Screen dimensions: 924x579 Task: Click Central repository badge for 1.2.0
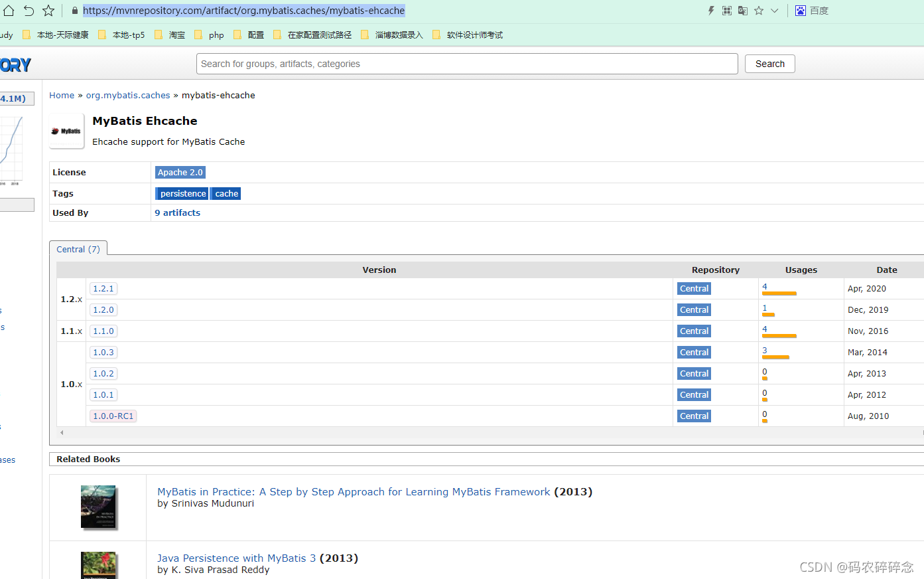point(694,310)
